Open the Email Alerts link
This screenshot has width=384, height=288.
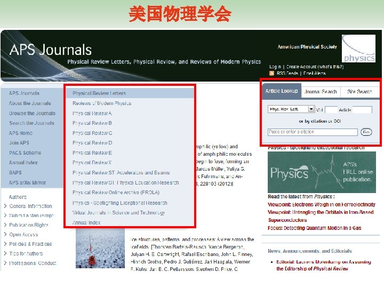click(315, 74)
